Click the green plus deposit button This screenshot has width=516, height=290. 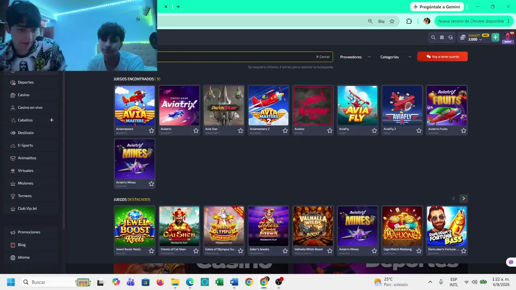coord(495,37)
